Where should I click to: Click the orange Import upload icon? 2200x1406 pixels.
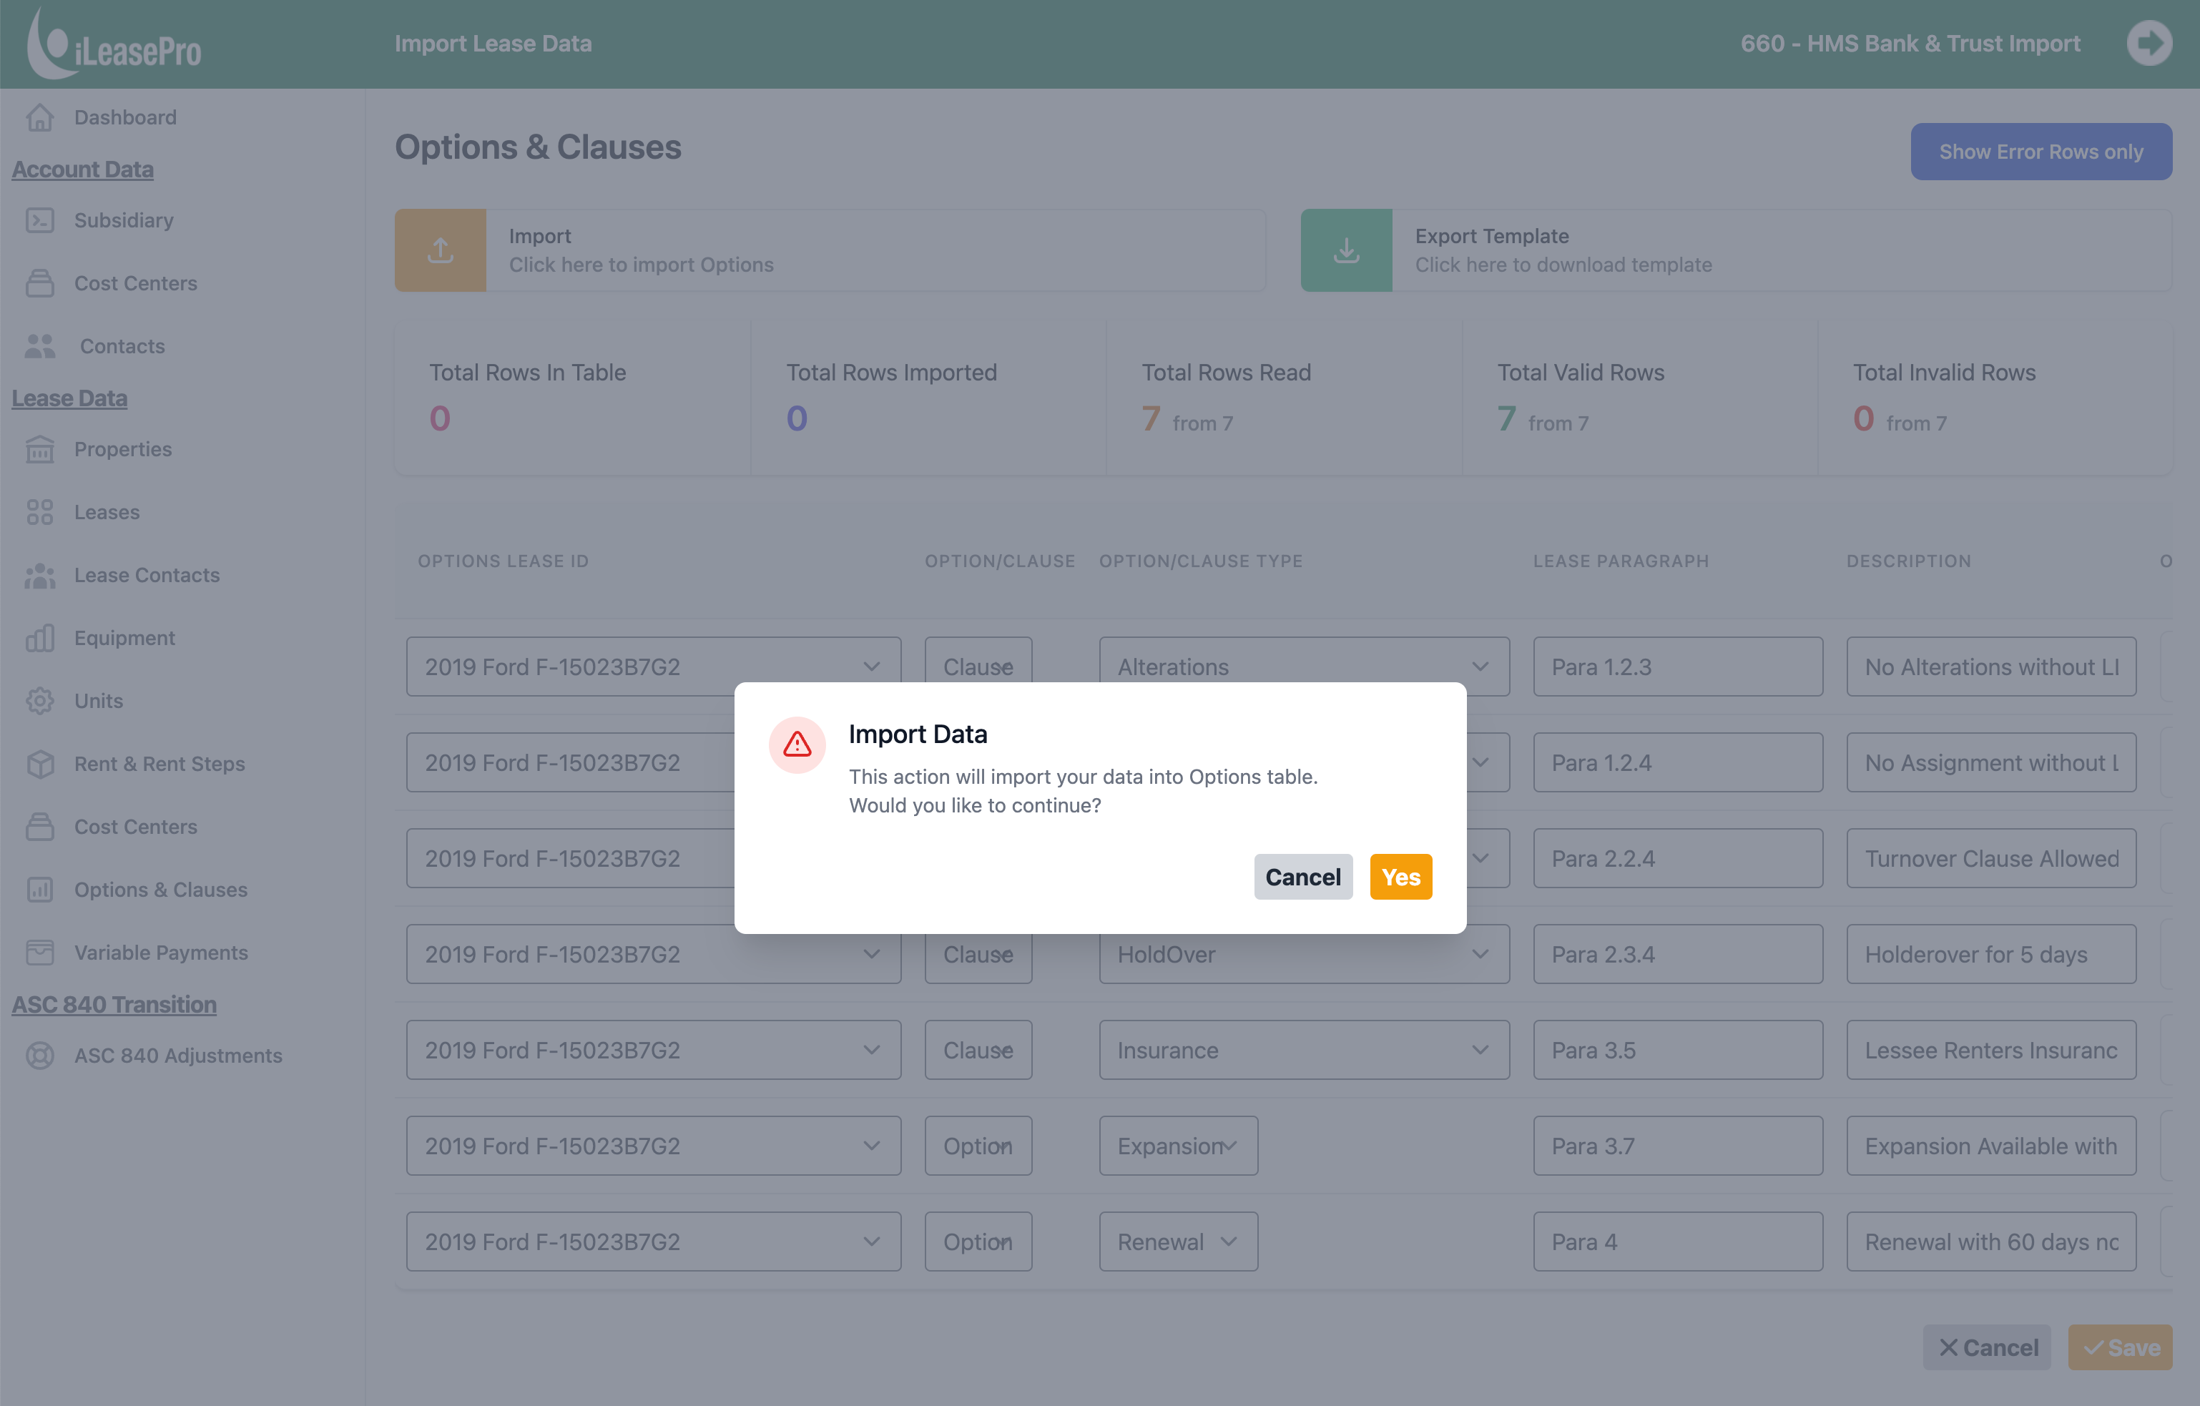coord(441,250)
